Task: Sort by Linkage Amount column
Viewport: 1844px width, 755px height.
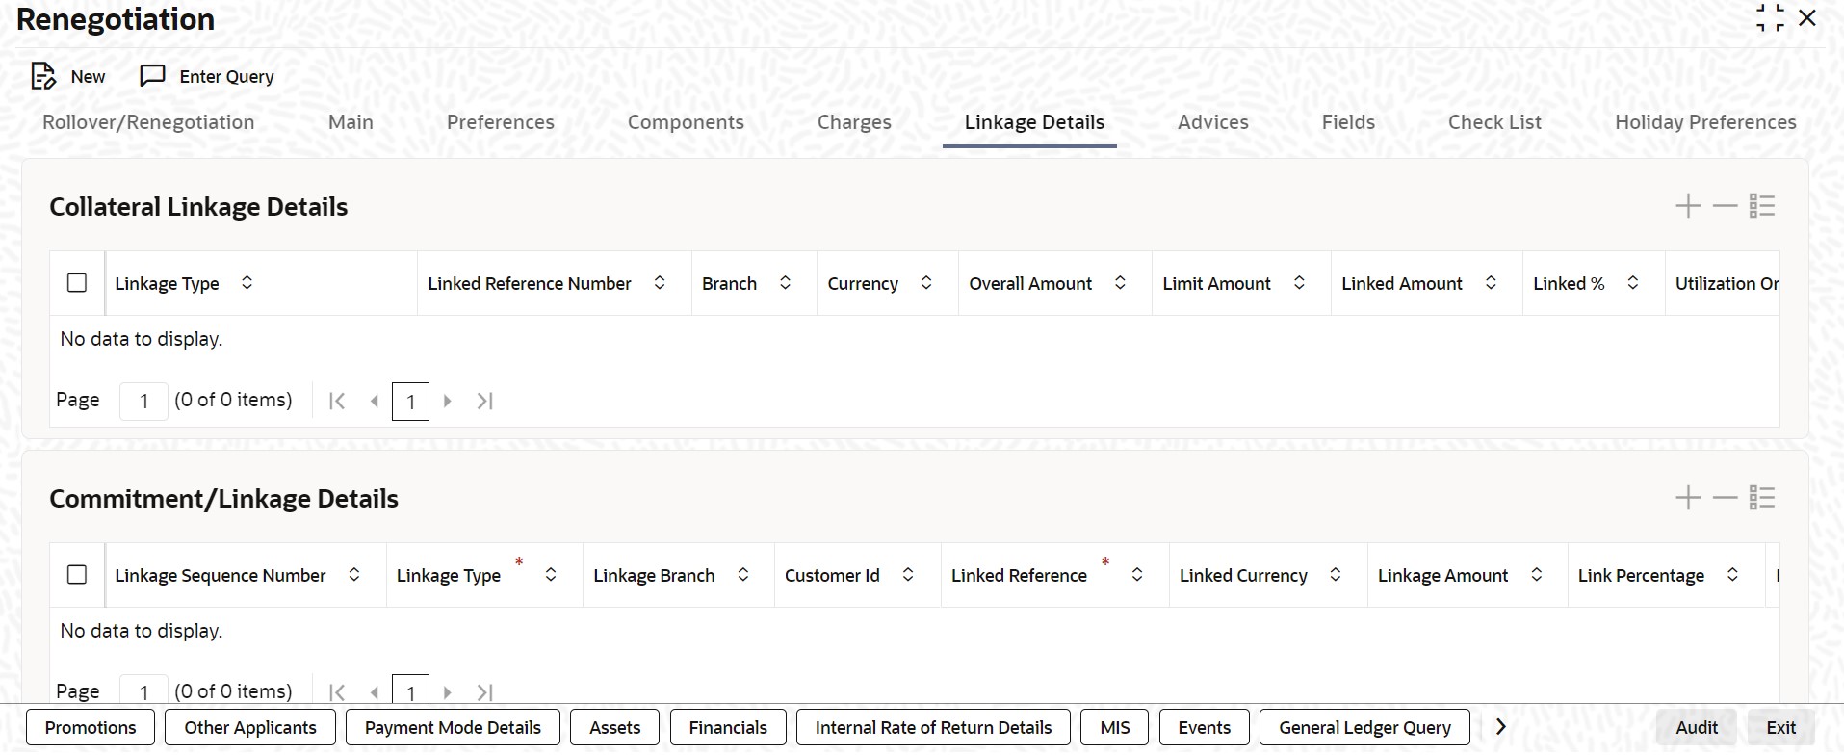Action: tap(1537, 575)
